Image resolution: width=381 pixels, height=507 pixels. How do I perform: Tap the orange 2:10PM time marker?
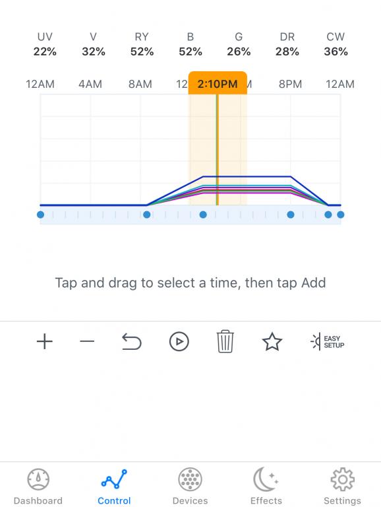pyautogui.click(x=218, y=83)
